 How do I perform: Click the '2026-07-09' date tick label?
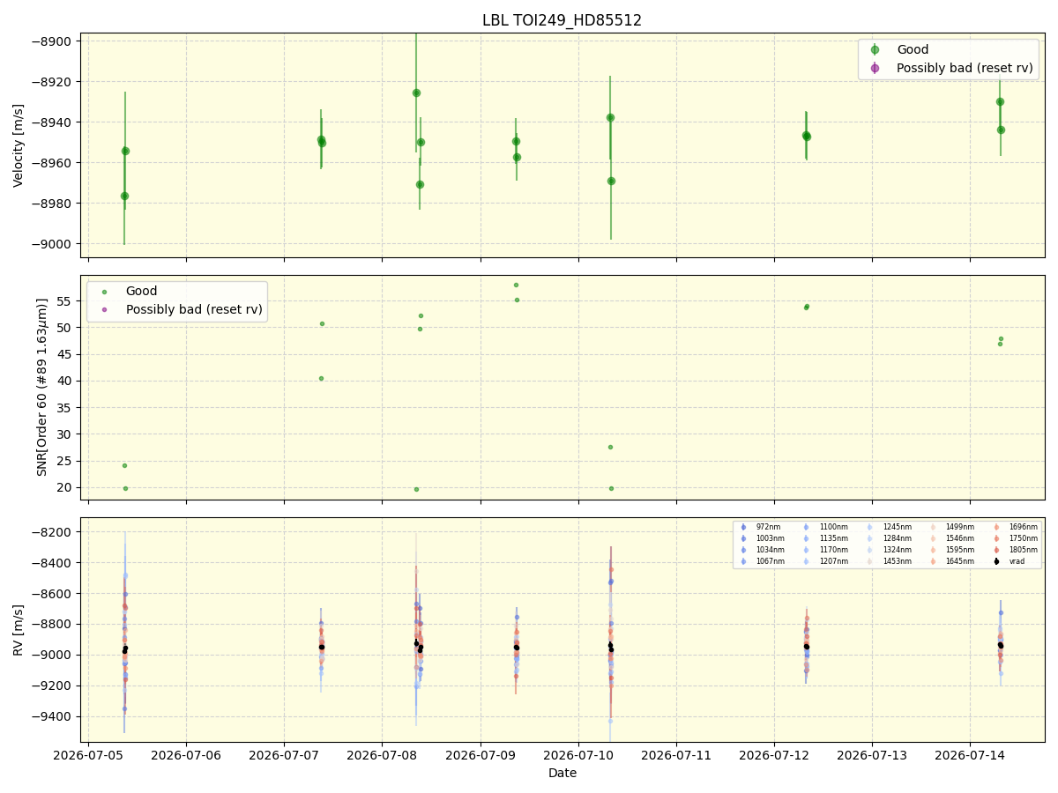point(481,756)
